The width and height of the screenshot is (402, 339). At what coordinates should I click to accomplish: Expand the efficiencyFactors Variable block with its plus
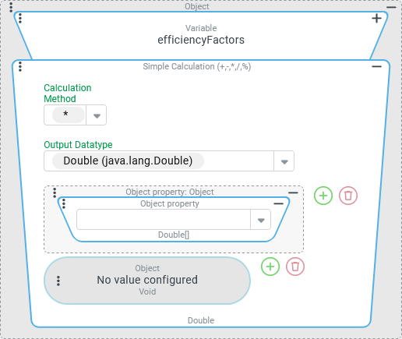(x=376, y=19)
